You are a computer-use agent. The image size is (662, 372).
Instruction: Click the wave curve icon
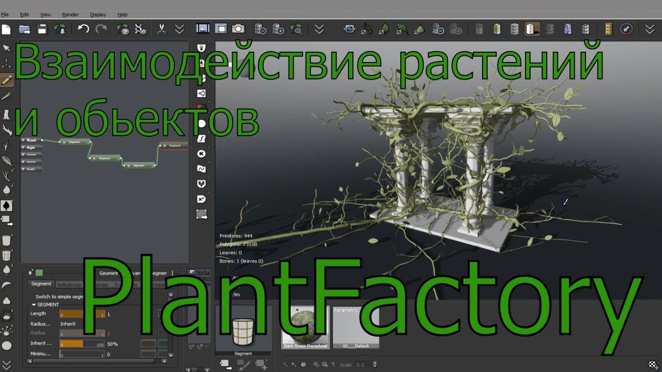[x=202, y=168]
